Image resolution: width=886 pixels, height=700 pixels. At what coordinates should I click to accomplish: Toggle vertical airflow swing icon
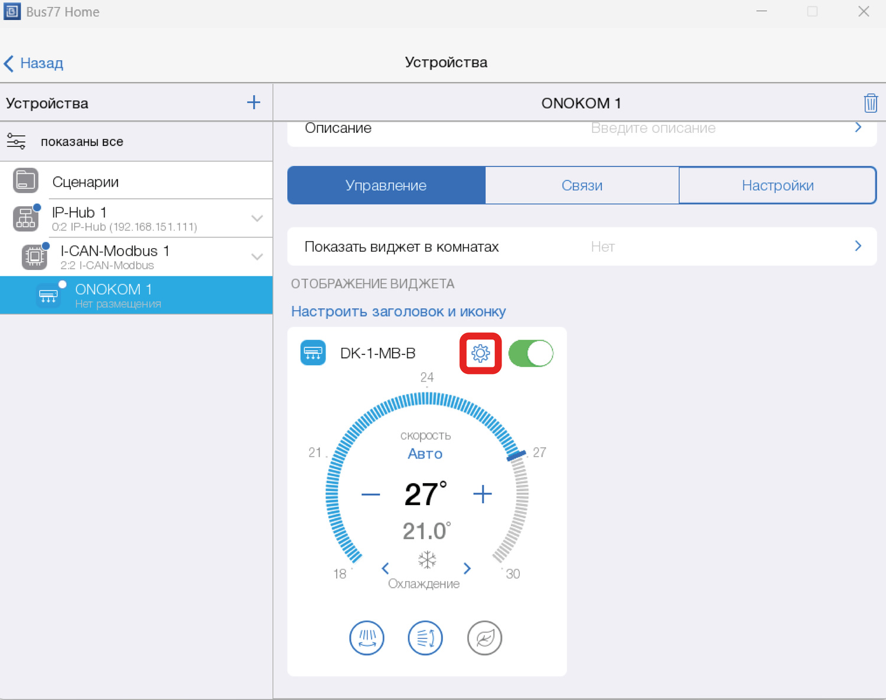425,638
